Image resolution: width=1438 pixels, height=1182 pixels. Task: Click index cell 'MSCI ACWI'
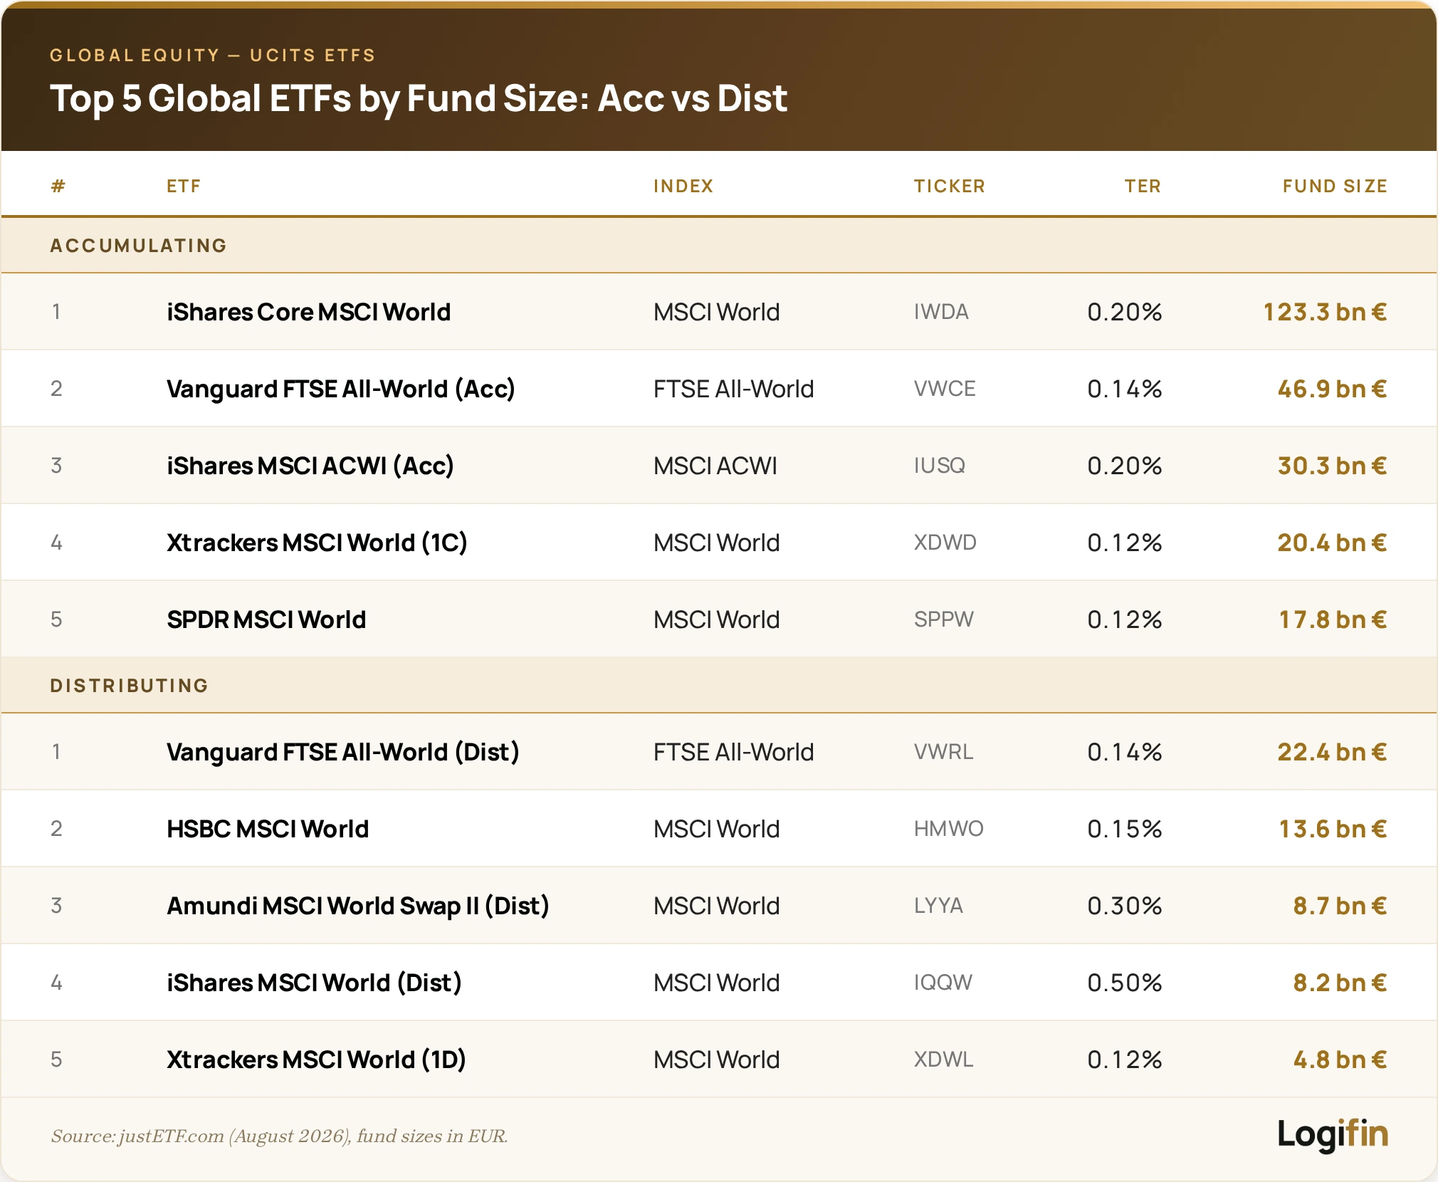[x=715, y=466]
